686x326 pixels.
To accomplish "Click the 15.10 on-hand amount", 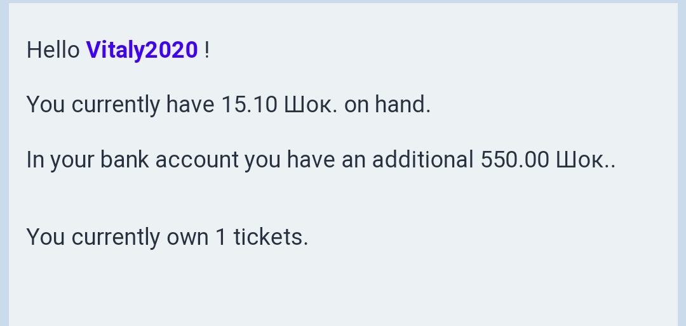I will (x=249, y=105).
